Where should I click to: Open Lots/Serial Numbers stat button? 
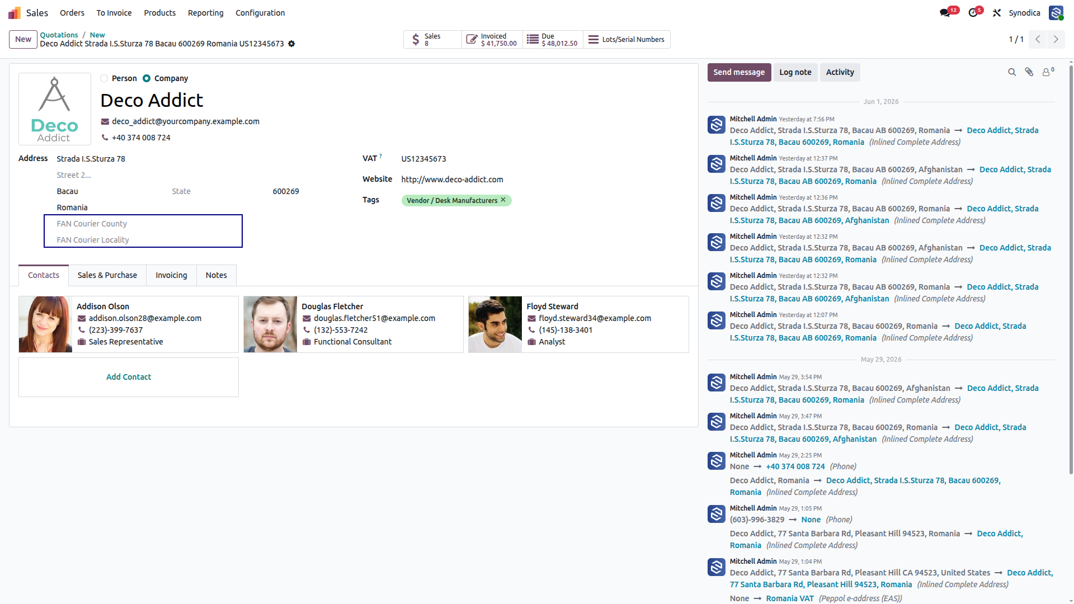626,39
